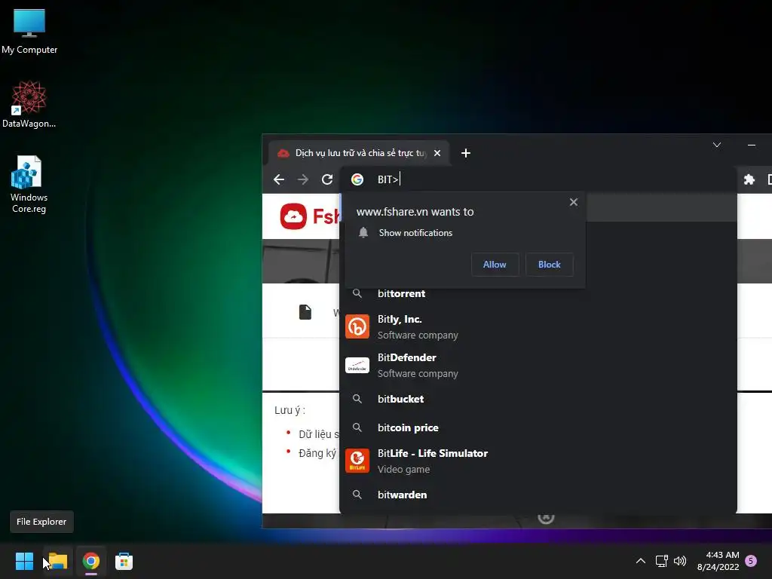
Task: Reload the page in Chrome
Action: [x=327, y=179]
